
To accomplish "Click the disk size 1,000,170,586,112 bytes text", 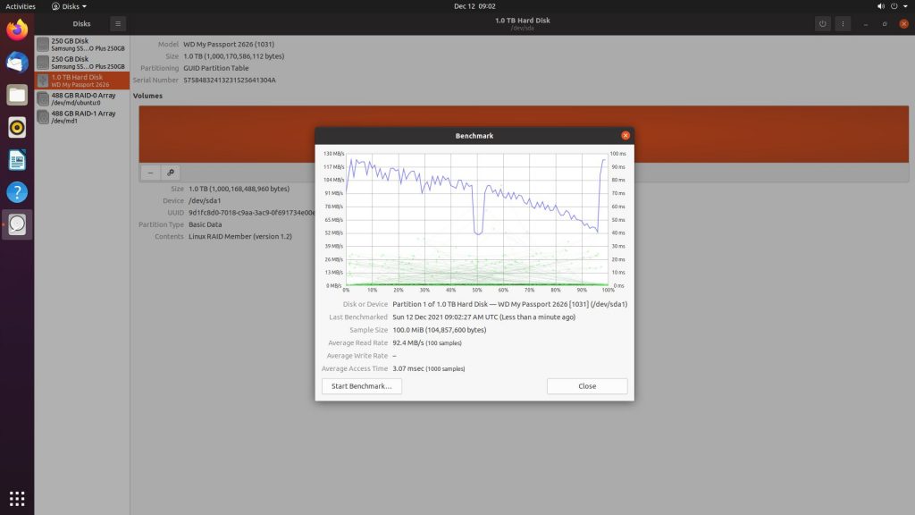I will coord(233,56).
